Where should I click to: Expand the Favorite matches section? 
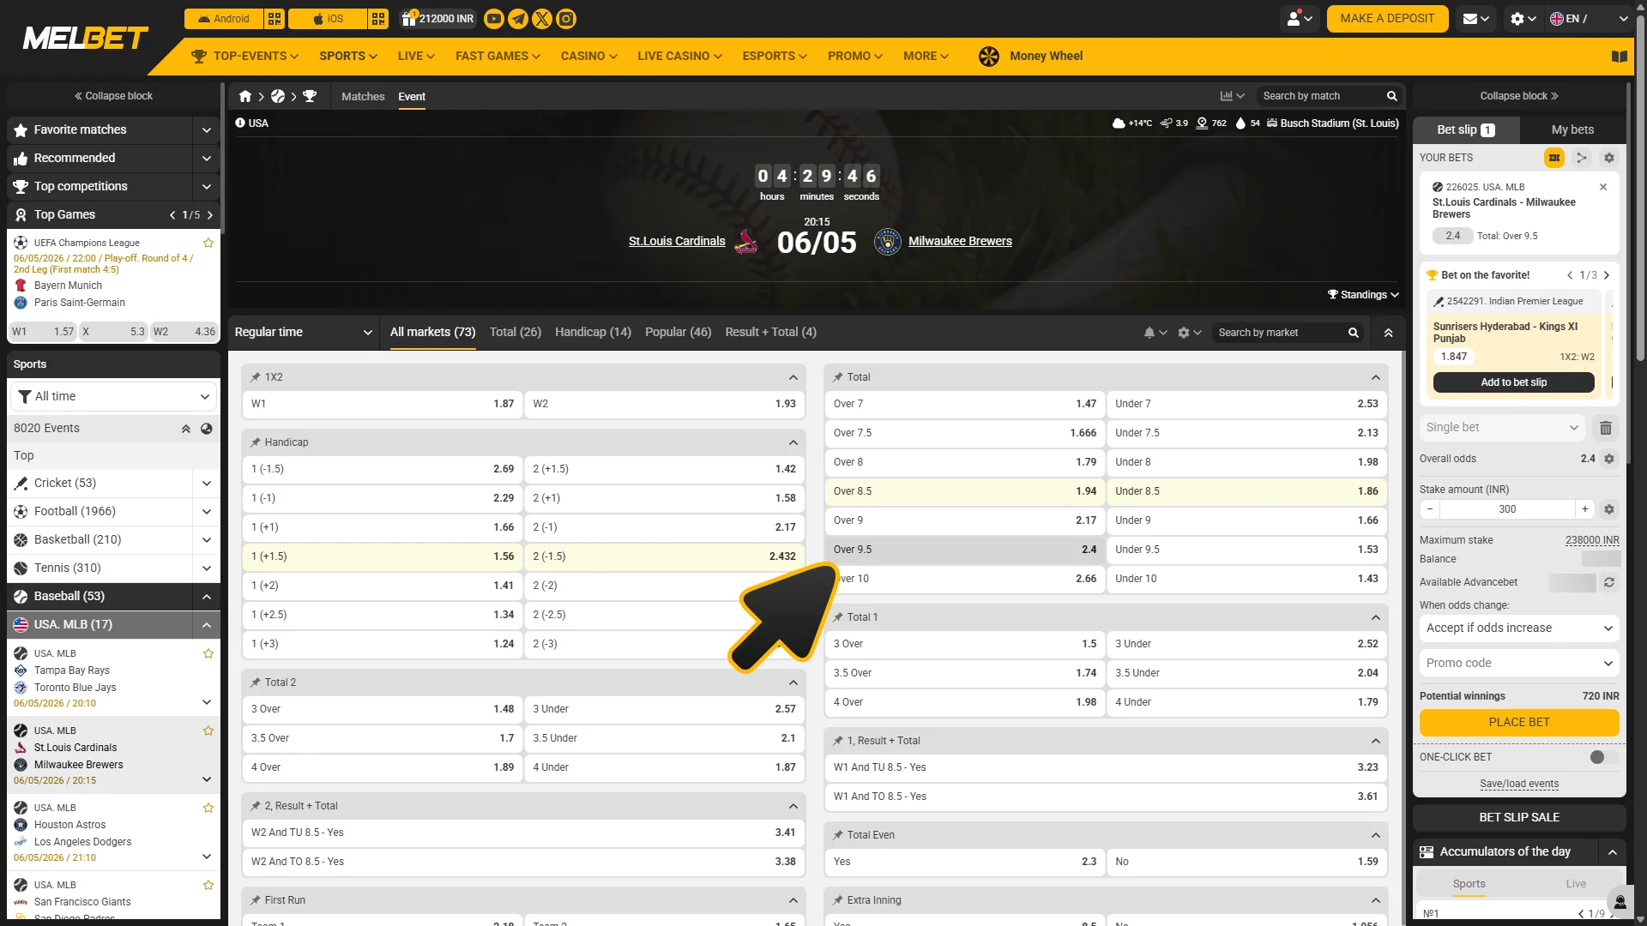[206, 130]
